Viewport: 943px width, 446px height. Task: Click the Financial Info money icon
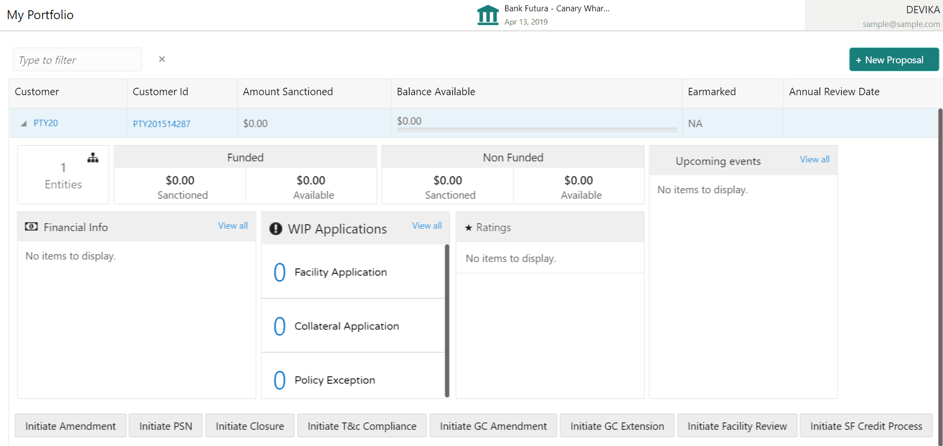[31, 227]
